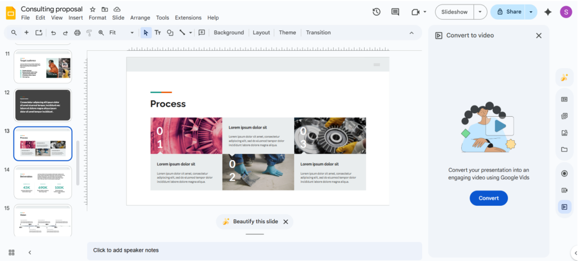
Task: Open the account avatar S
Action: [566, 12]
